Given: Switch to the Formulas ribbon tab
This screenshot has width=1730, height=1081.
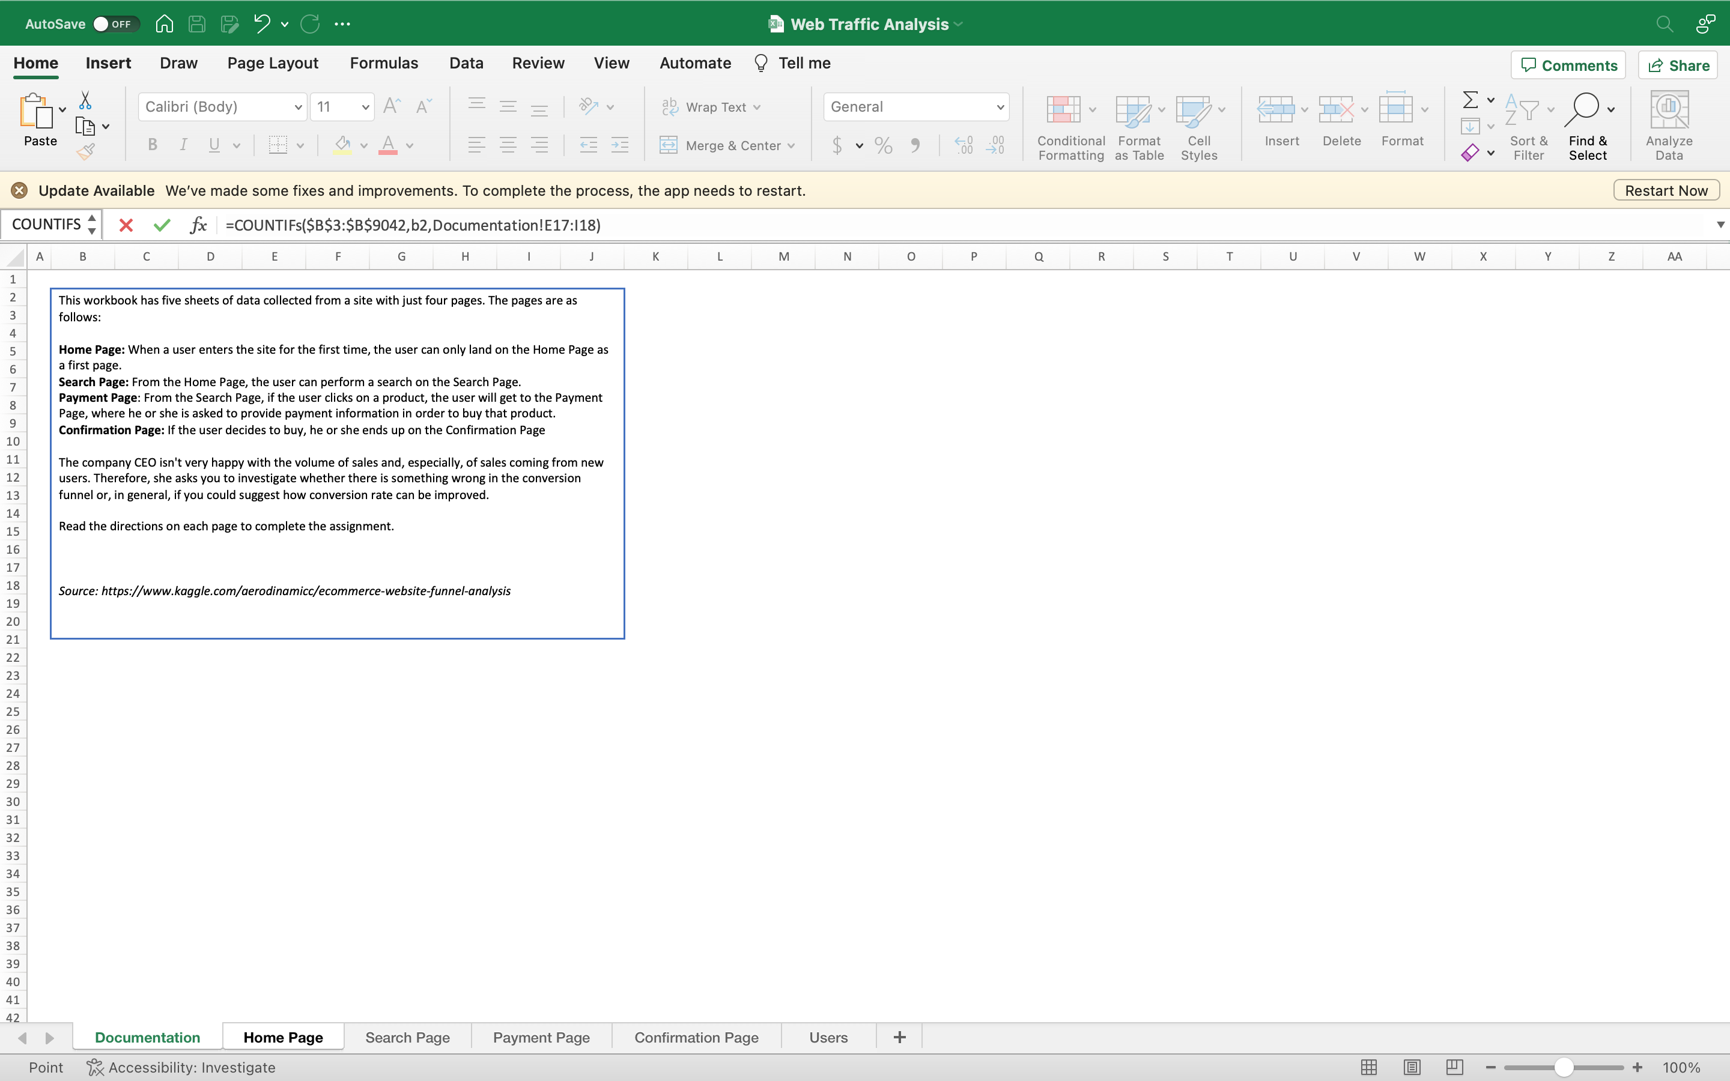Looking at the screenshot, I should tap(383, 63).
